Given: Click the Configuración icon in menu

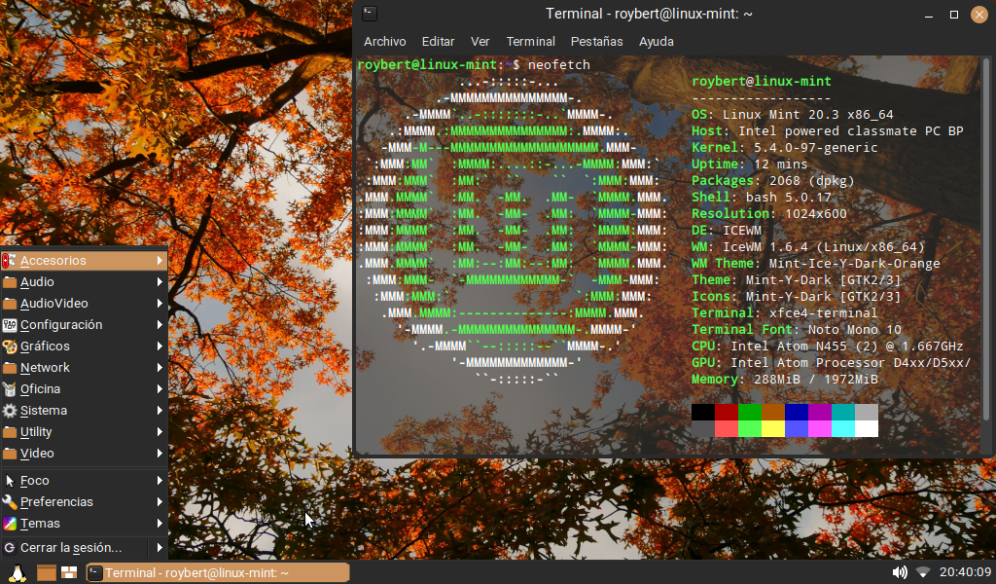Looking at the screenshot, I should click(10, 325).
